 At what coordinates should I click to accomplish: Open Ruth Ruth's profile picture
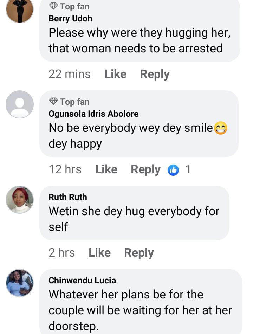[20, 199]
